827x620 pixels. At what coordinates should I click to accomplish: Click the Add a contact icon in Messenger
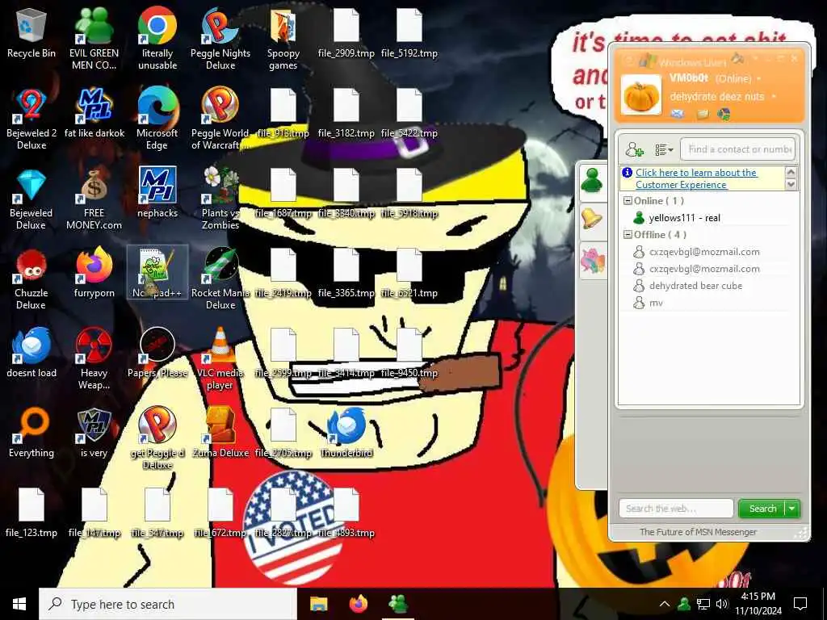click(635, 149)
